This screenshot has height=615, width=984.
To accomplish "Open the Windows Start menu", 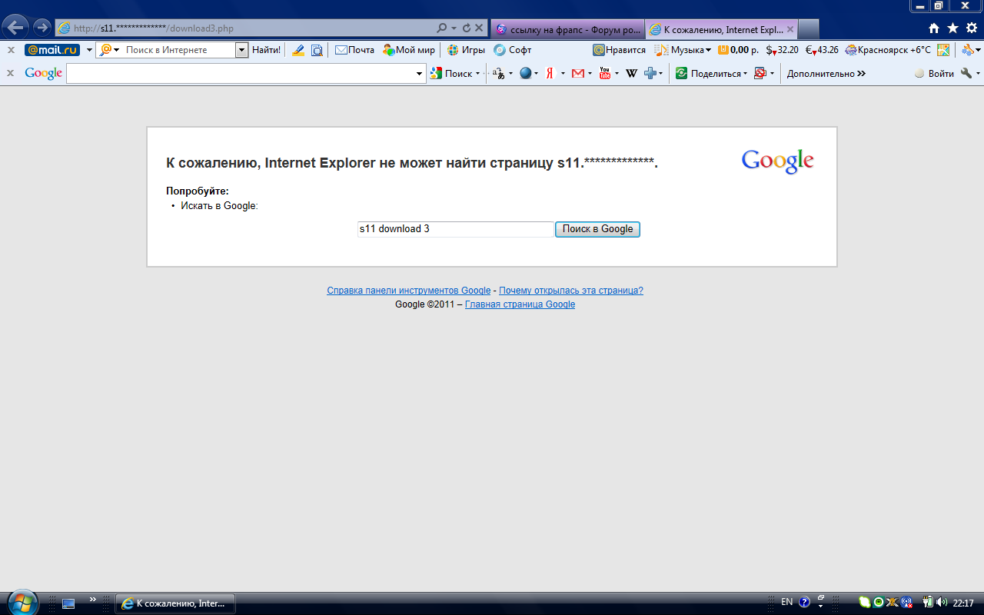I will point(23,602).
